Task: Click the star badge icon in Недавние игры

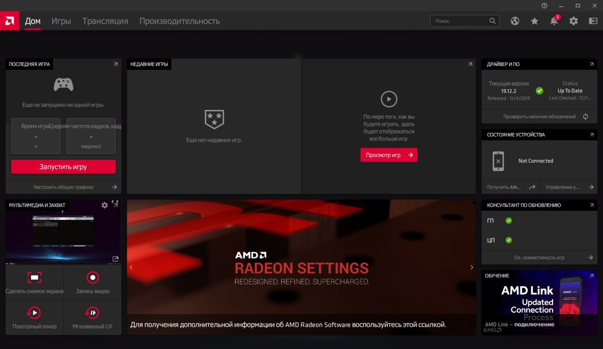Action: click(x=214, y=119)
